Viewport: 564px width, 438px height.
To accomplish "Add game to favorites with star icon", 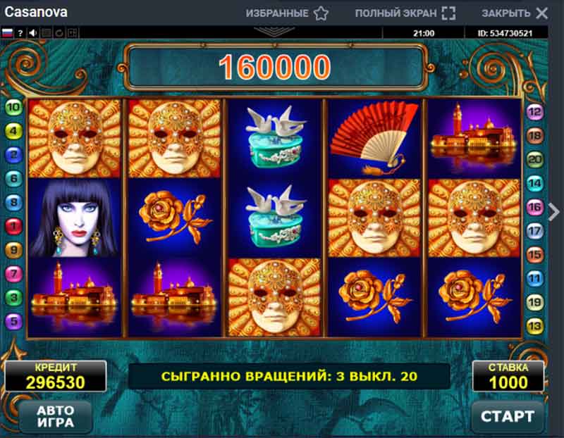I will tap(321, 13).
